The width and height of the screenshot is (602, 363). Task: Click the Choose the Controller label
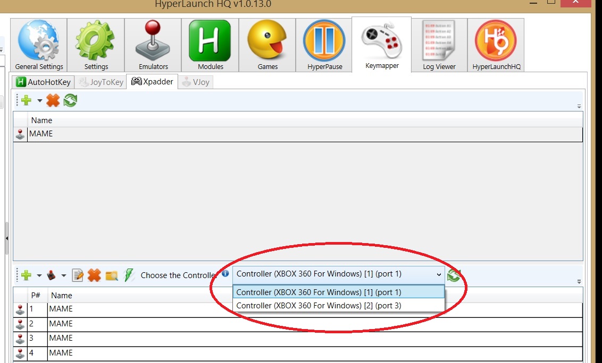point(179,275)
